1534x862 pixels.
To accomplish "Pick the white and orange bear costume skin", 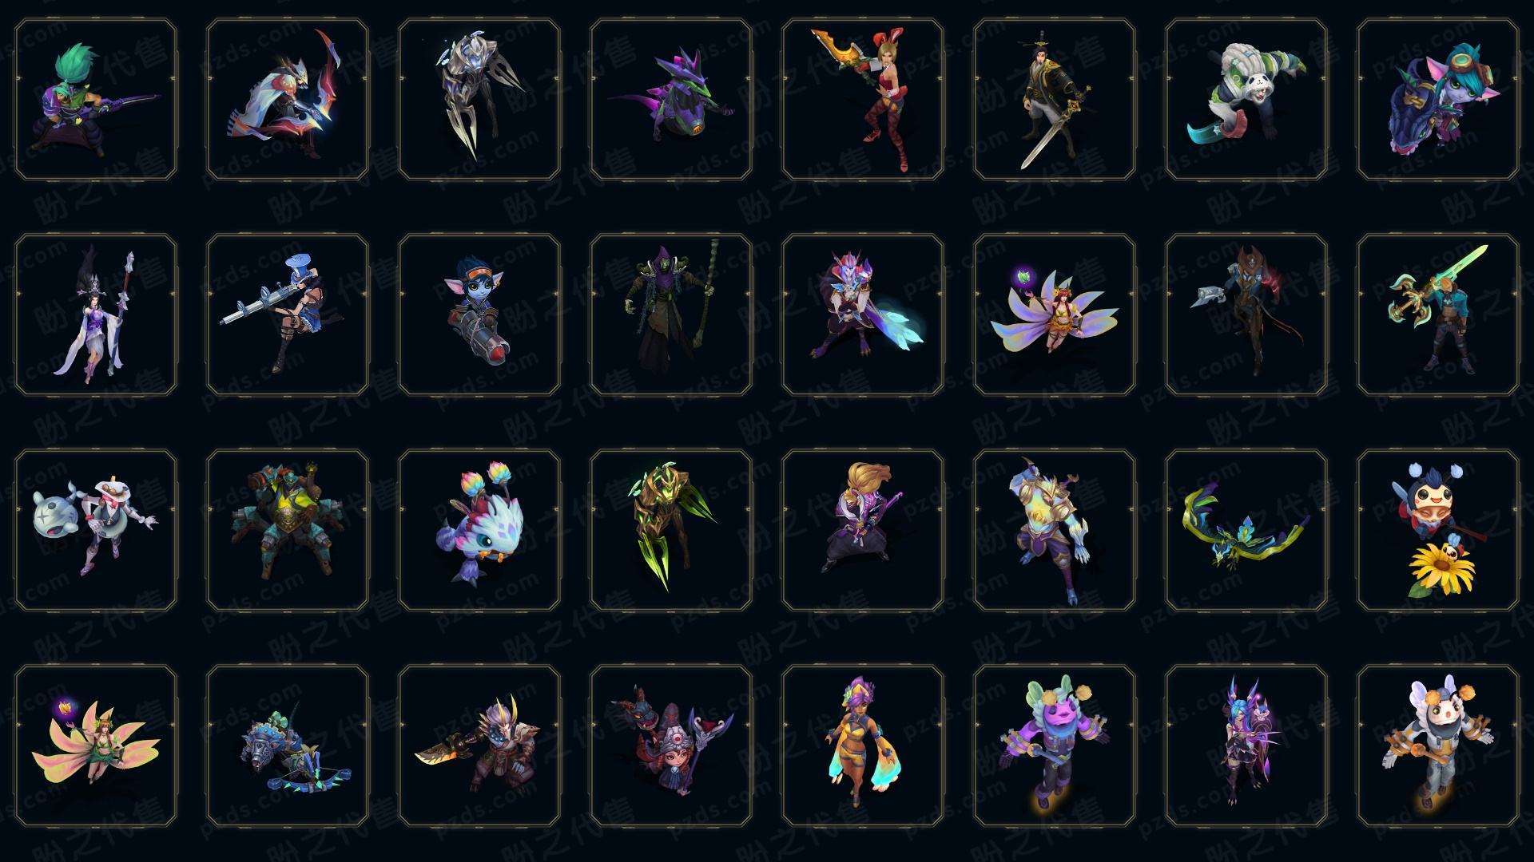I will 1438,745.
